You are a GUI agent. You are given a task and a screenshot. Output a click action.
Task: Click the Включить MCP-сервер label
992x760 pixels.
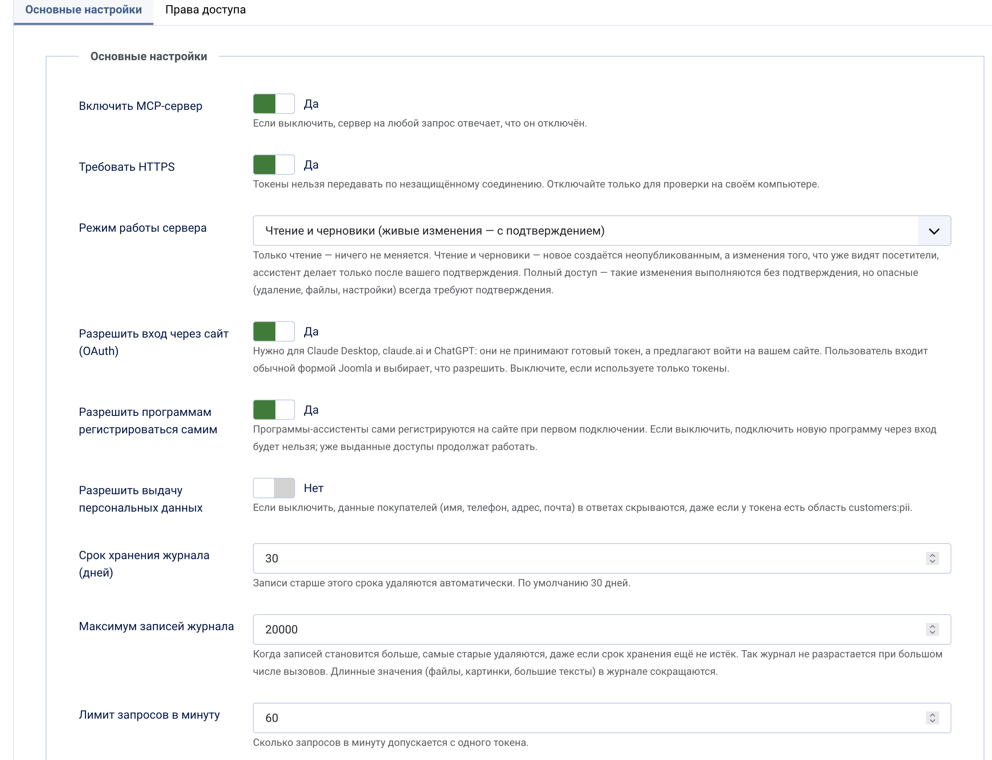(141, 106)
